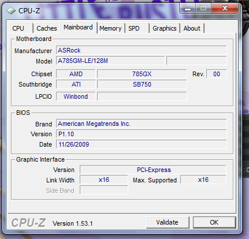
Task: Open the Graphics tab
Action: pos(165,28)
